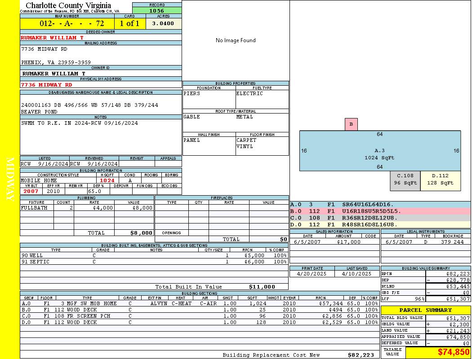Click the yellow D.112 128 SqFt block

point(441,180)
